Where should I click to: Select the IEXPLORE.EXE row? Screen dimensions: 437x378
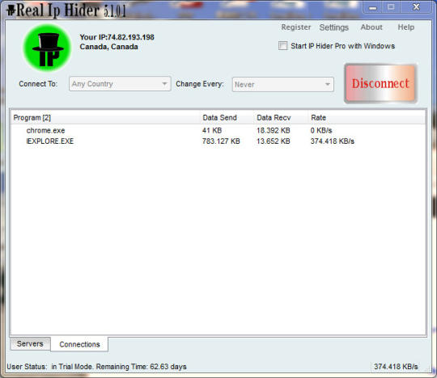[218, 141]
